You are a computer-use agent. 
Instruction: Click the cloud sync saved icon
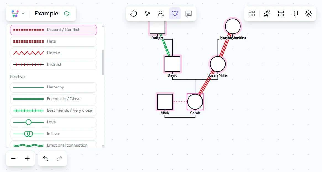(x=67, y=14)
